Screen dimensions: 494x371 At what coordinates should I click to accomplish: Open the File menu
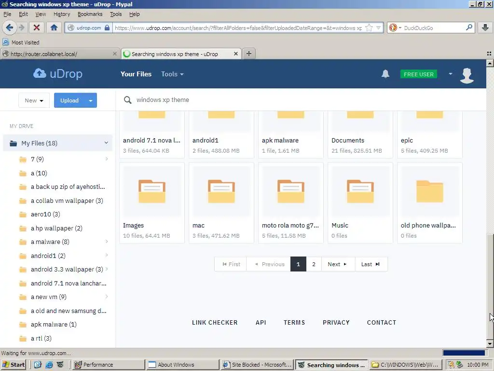(7, 14)
